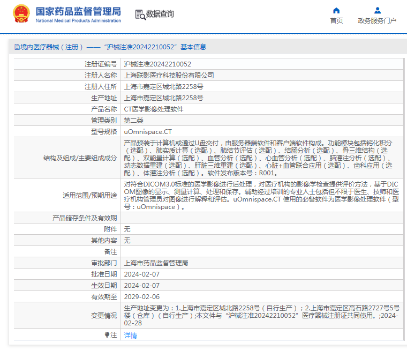Select model uOmnispace.CT
407x350 pixels.
148,132
